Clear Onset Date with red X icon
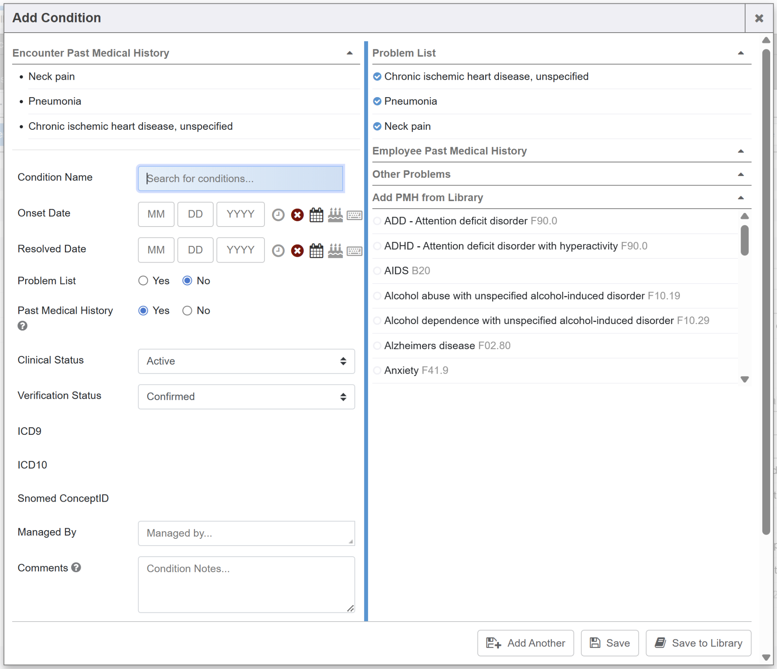Screen dimensions: 777x669 coord(297,215)
